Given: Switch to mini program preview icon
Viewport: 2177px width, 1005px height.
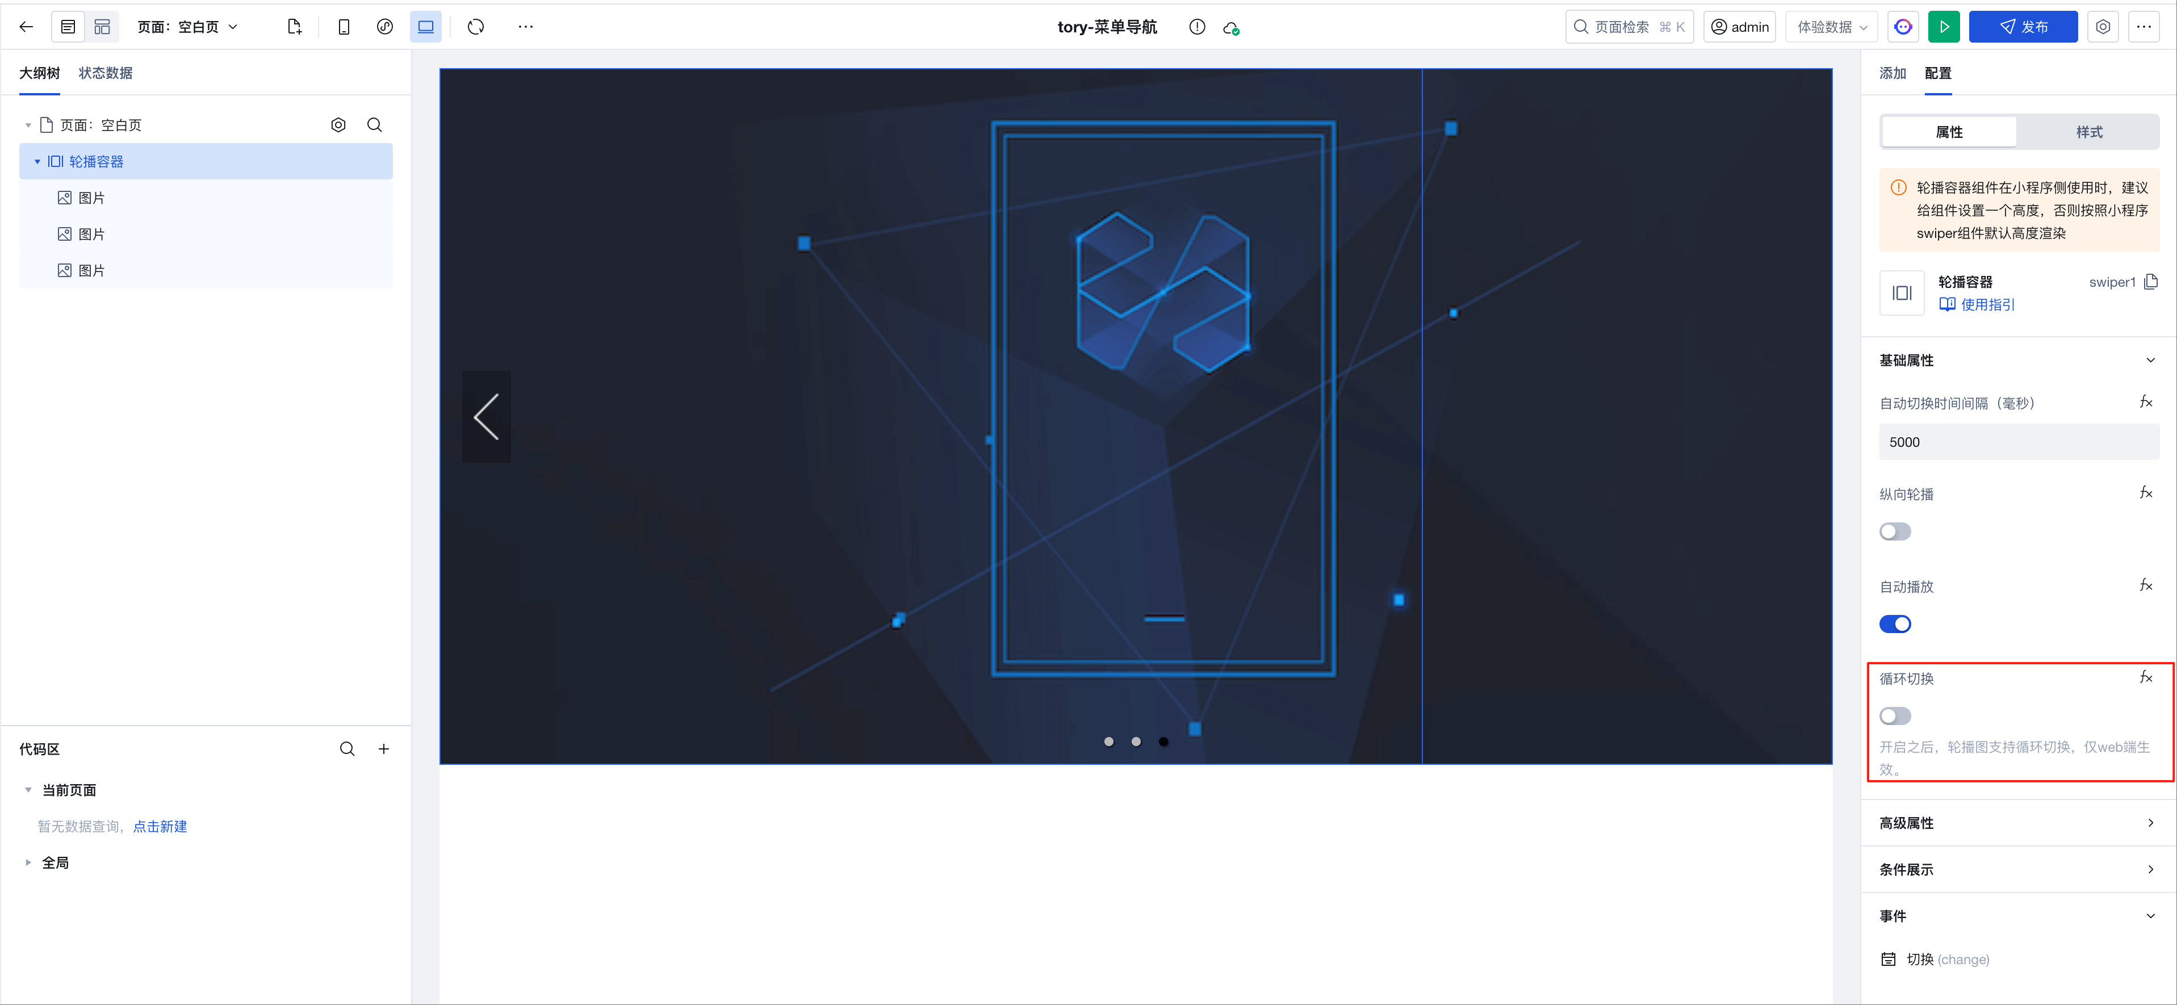Looking at the screenshot, I should coord(384,27).
